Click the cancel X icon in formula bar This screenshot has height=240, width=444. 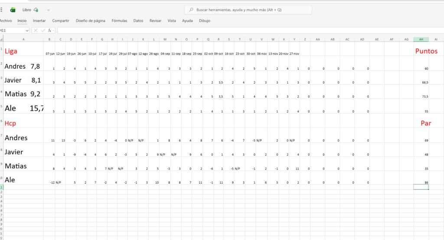point(36,30)
